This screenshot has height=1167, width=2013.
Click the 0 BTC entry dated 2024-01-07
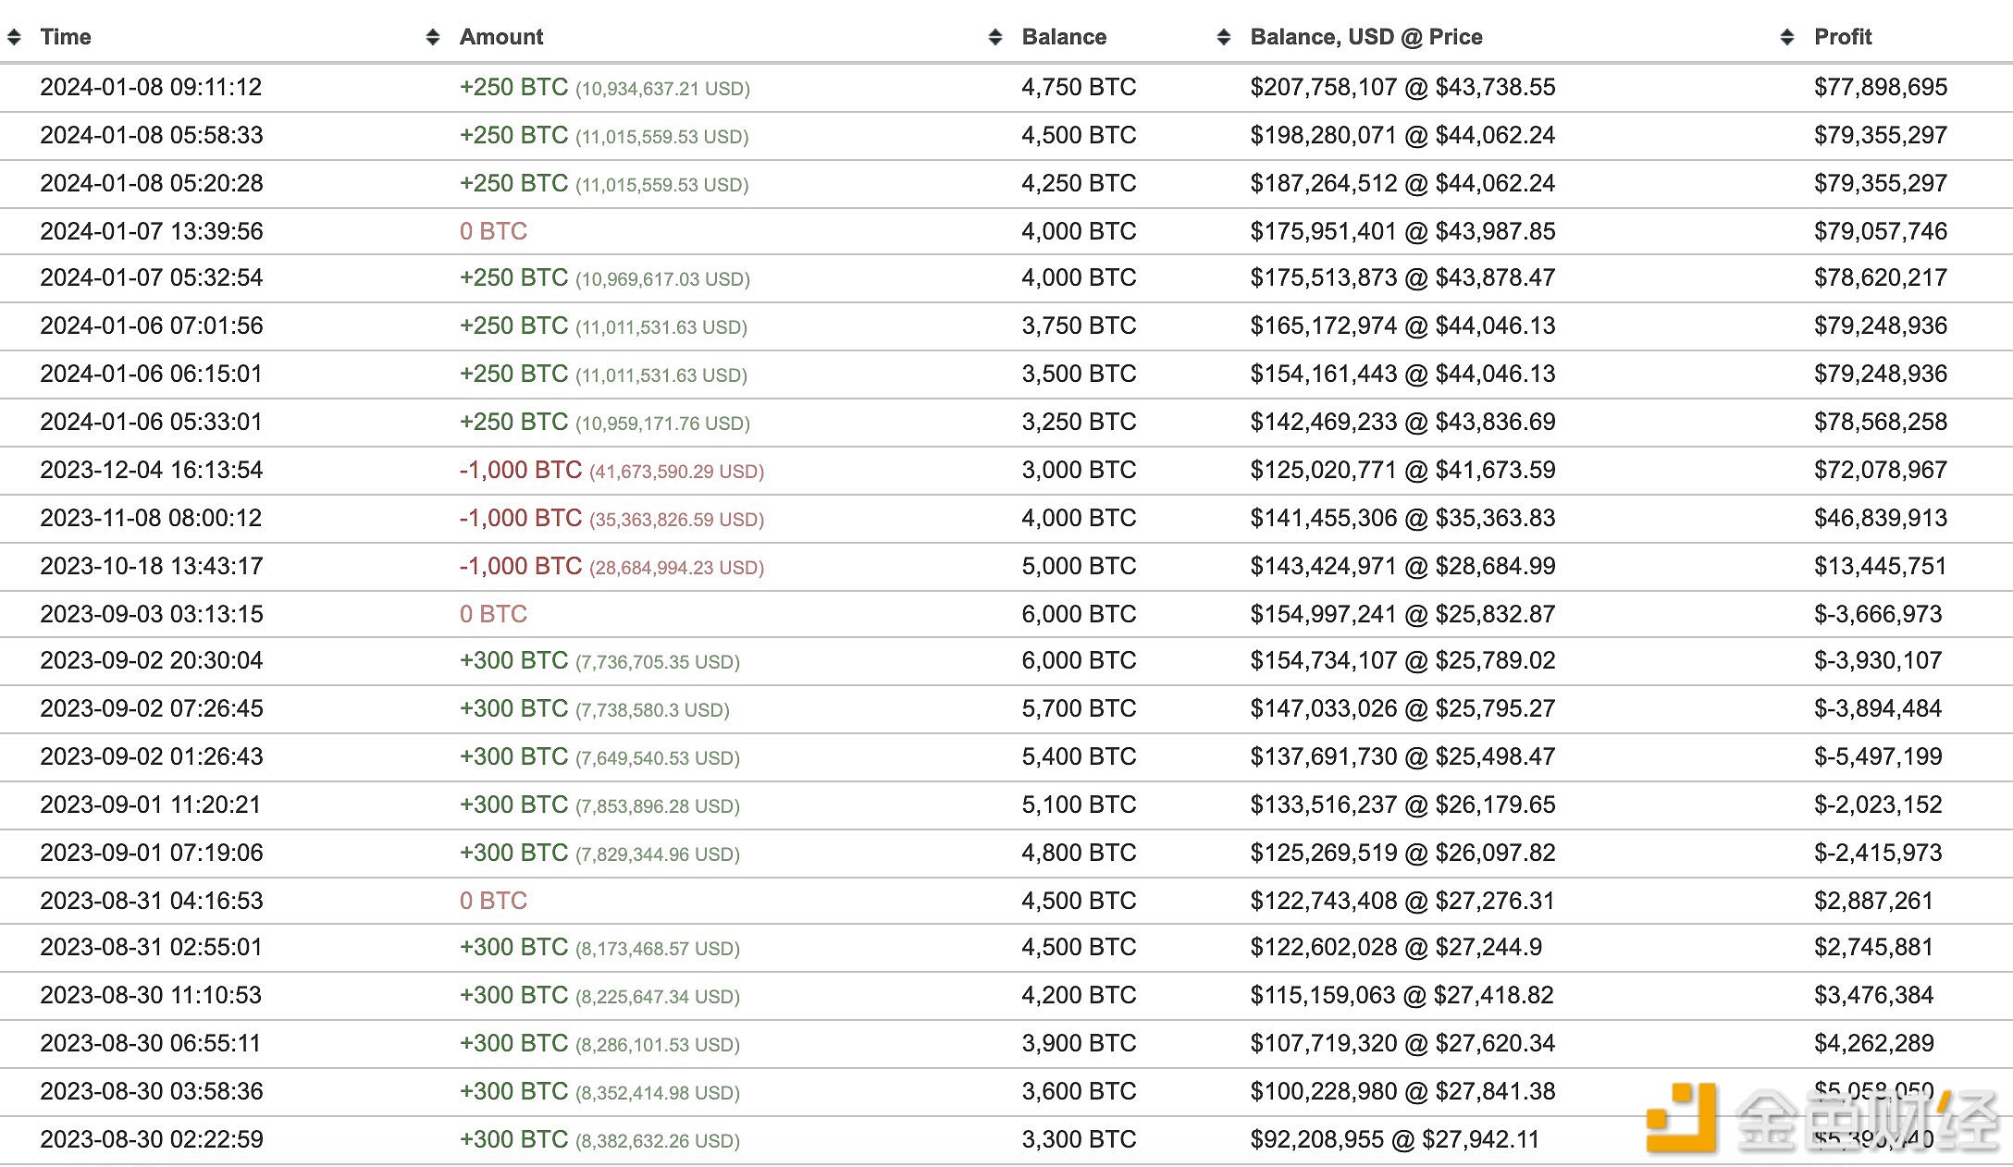click(x=493, y=231)
